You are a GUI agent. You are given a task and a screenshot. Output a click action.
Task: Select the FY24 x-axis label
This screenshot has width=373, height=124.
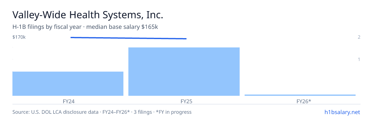tap(68, 101)
